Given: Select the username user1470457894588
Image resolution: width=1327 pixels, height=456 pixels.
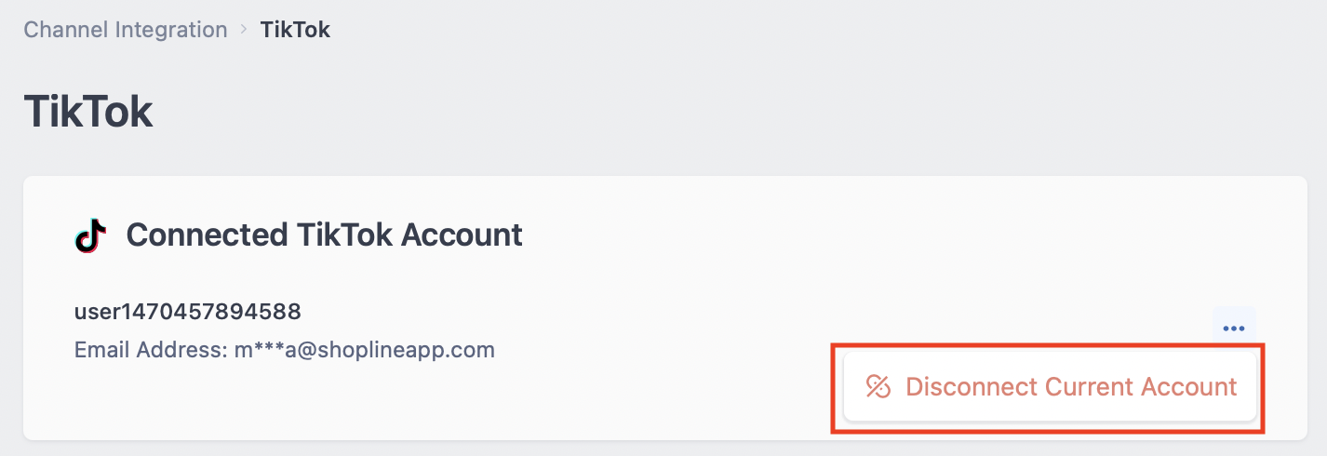Looking at the screenshot, I should (187, 311).
